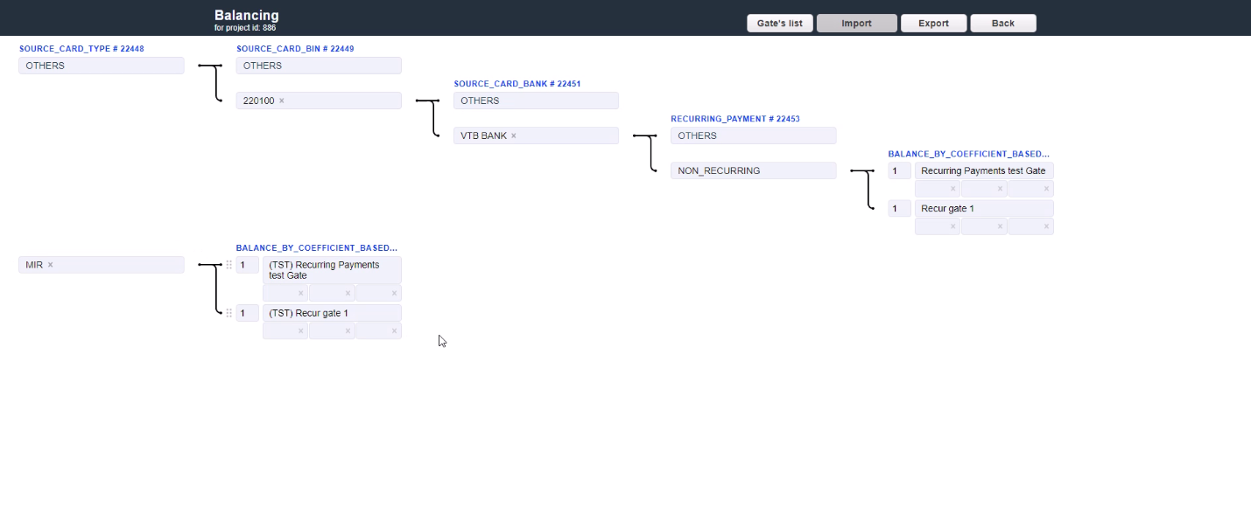Grab drag handle beside (TST) Recurring Payments gate
This screenshot has width=1251, height=528.
228,265
